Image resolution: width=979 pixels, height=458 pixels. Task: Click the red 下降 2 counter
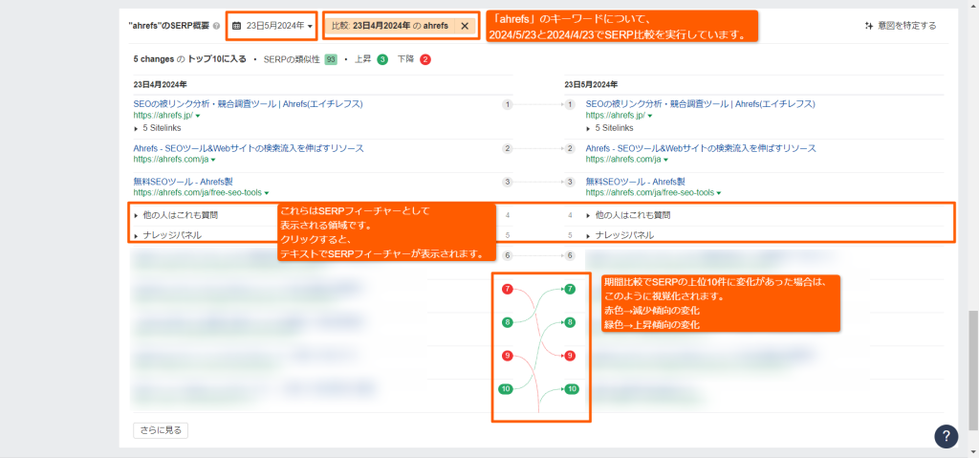coord(425,60)
